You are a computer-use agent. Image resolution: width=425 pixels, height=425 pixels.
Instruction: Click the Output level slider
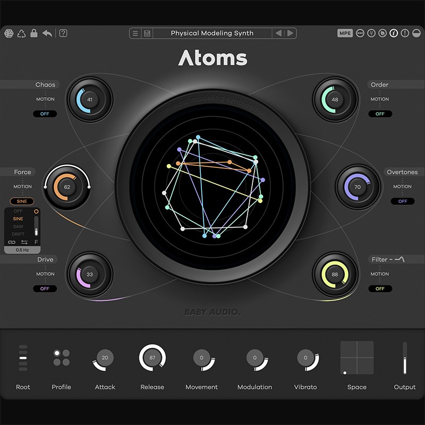[x=405, y=358]
